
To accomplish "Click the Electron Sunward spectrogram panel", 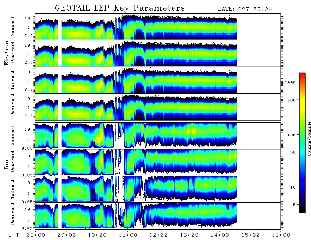I will pos(158,27).
